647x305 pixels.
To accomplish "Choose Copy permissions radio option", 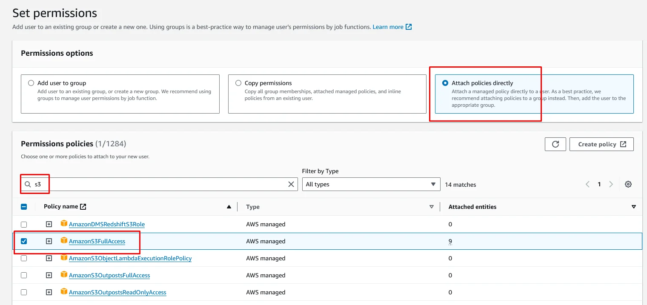I will click(238, 83).
